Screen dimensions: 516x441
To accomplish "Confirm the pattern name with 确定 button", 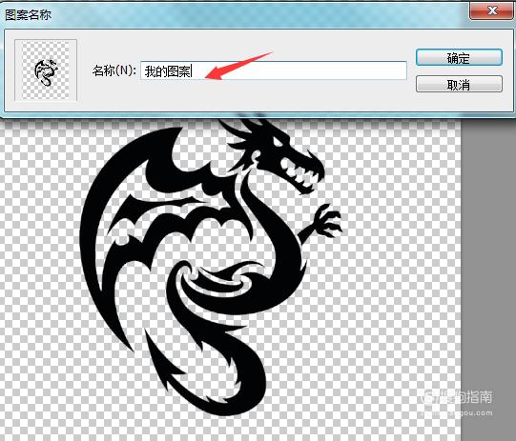I will [459, 58].
